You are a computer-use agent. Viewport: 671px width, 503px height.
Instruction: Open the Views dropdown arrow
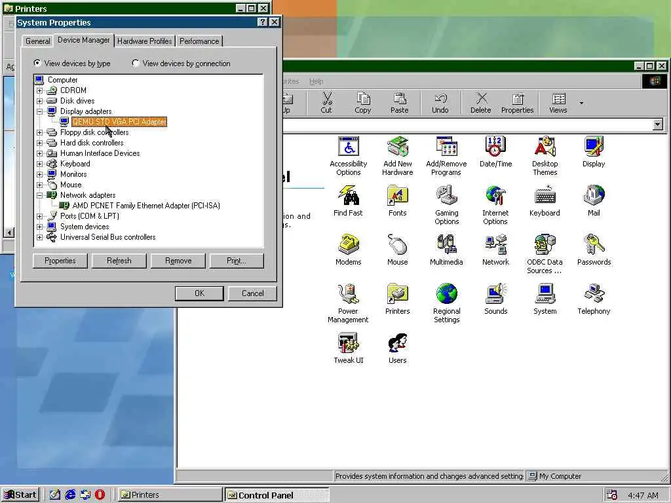(581, 103)
